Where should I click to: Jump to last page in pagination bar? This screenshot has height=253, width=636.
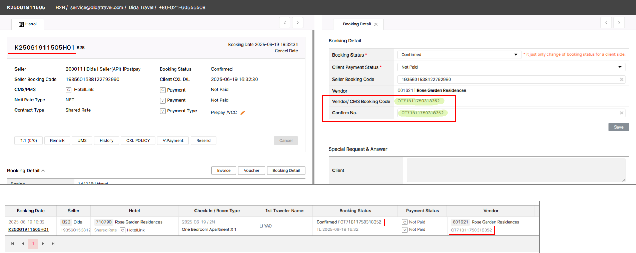(53, 243)
